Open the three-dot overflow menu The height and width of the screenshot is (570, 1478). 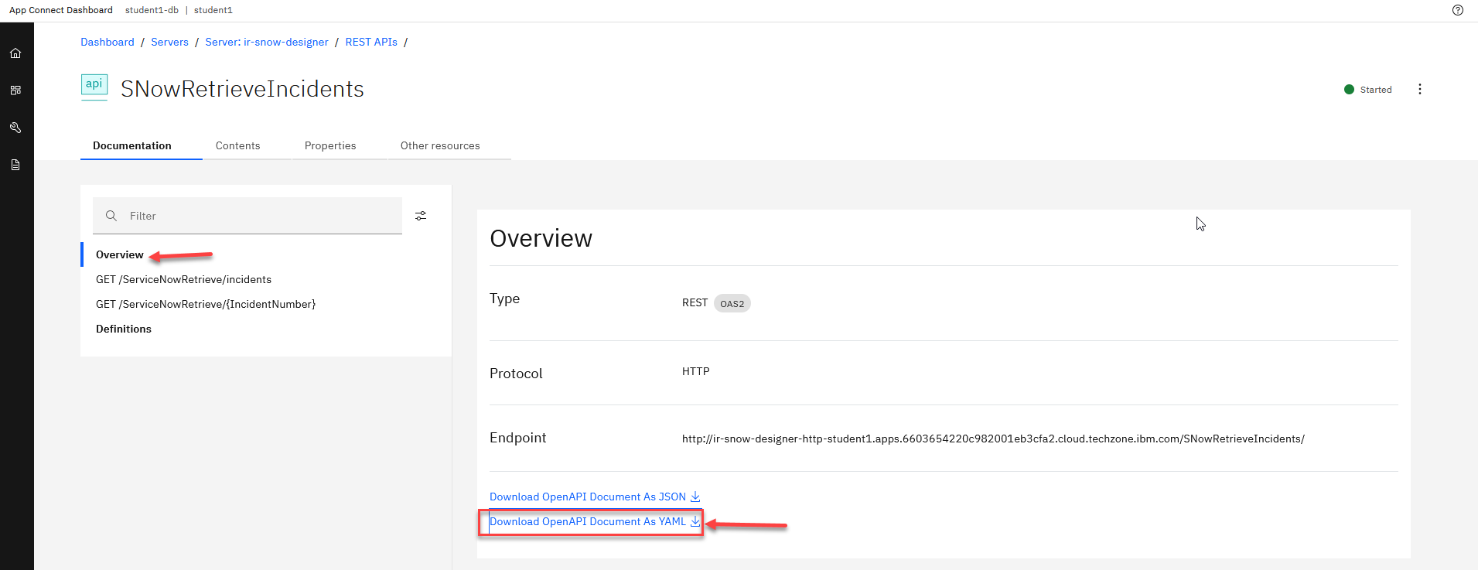pyautogui.click(x=1419, y=89)
